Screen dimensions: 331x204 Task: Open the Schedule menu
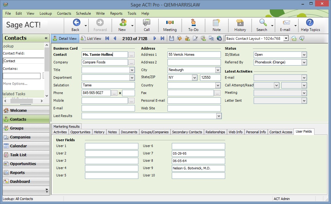(x=83, y=13)
